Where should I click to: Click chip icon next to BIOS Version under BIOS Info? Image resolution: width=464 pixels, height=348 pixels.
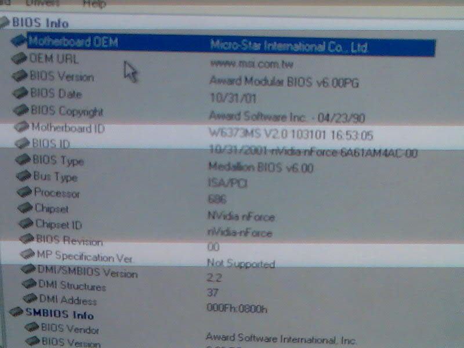(20, 75)
